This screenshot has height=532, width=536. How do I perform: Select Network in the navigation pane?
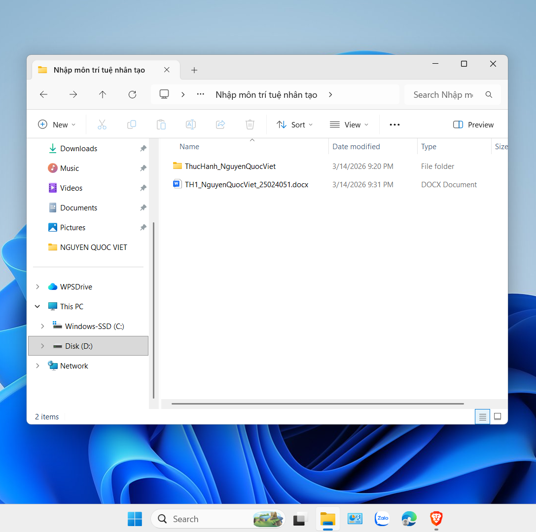coord(74,366)
